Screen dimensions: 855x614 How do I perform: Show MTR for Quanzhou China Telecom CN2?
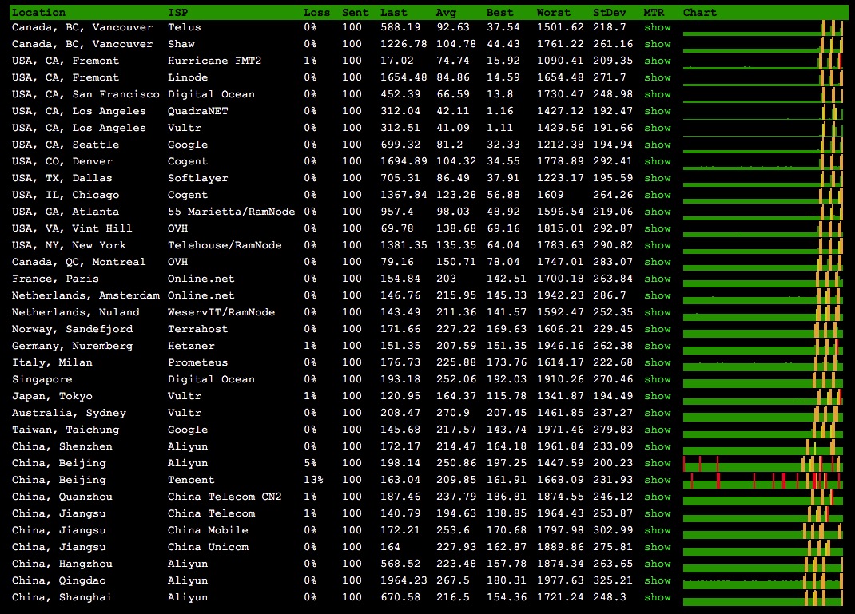click(x=658, y=497)
